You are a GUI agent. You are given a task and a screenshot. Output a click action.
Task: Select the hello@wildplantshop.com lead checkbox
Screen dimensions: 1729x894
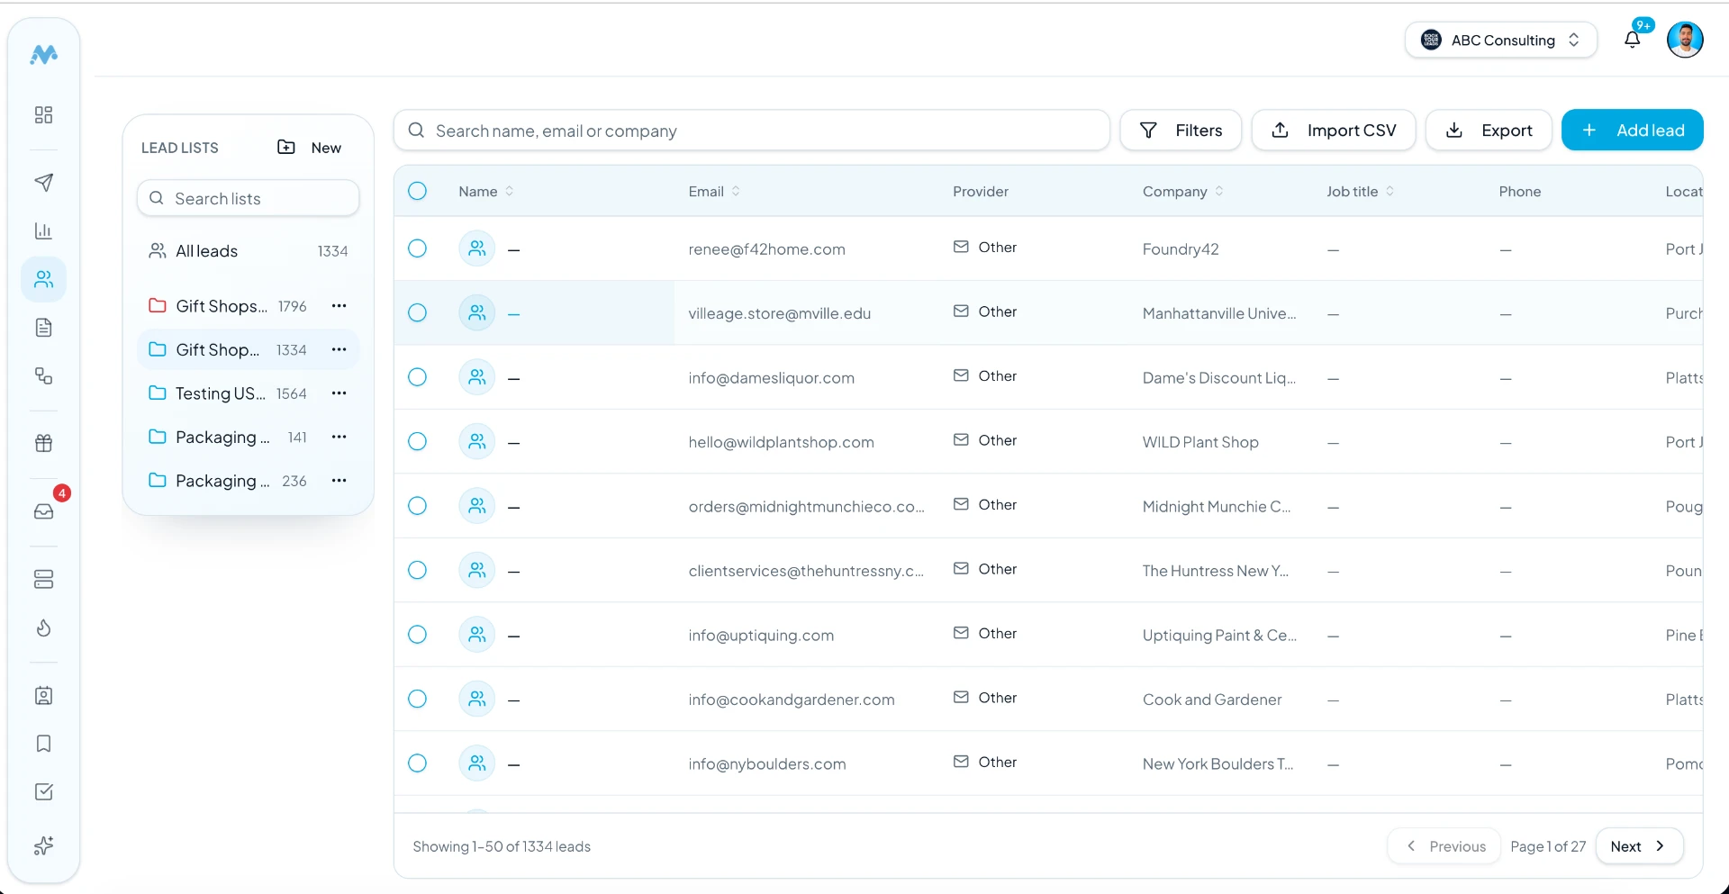(x=417, y=441)
